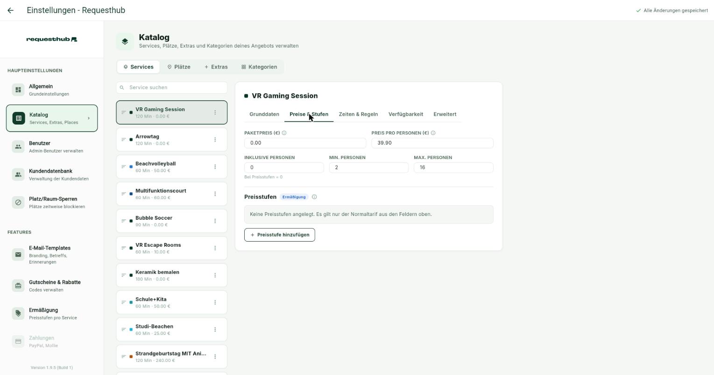
Task: Click info icon beside Preisstufen heading
Action: point(314,197)
